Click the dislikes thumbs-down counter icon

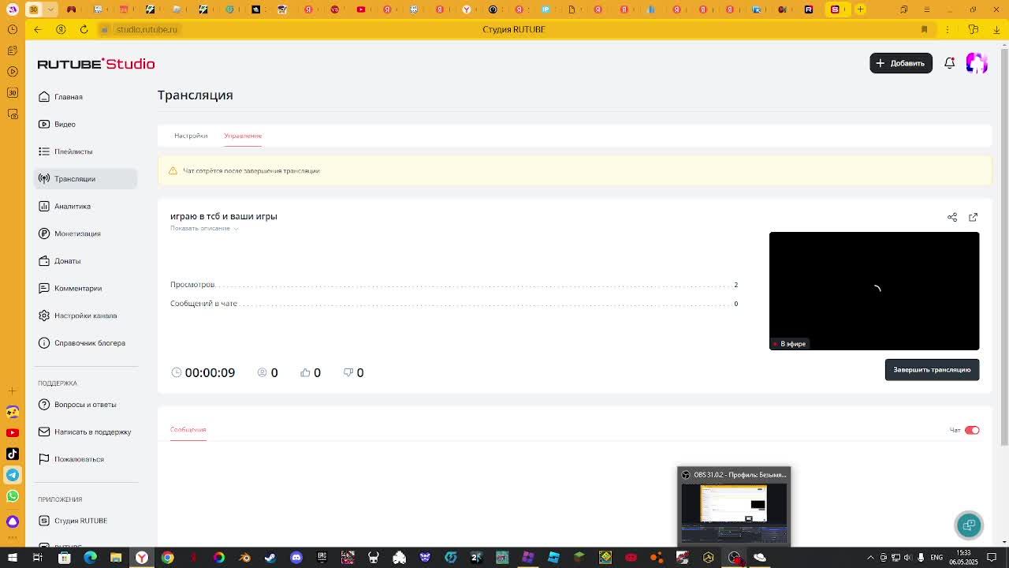[348, 372]
